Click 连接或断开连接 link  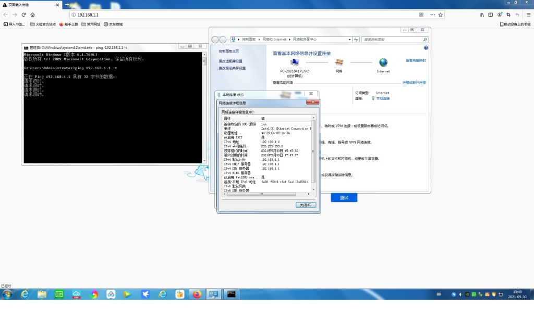(414, 83)
